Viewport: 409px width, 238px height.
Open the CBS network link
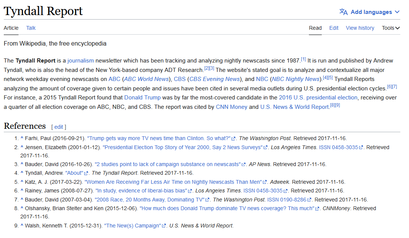tap(180, 79)
